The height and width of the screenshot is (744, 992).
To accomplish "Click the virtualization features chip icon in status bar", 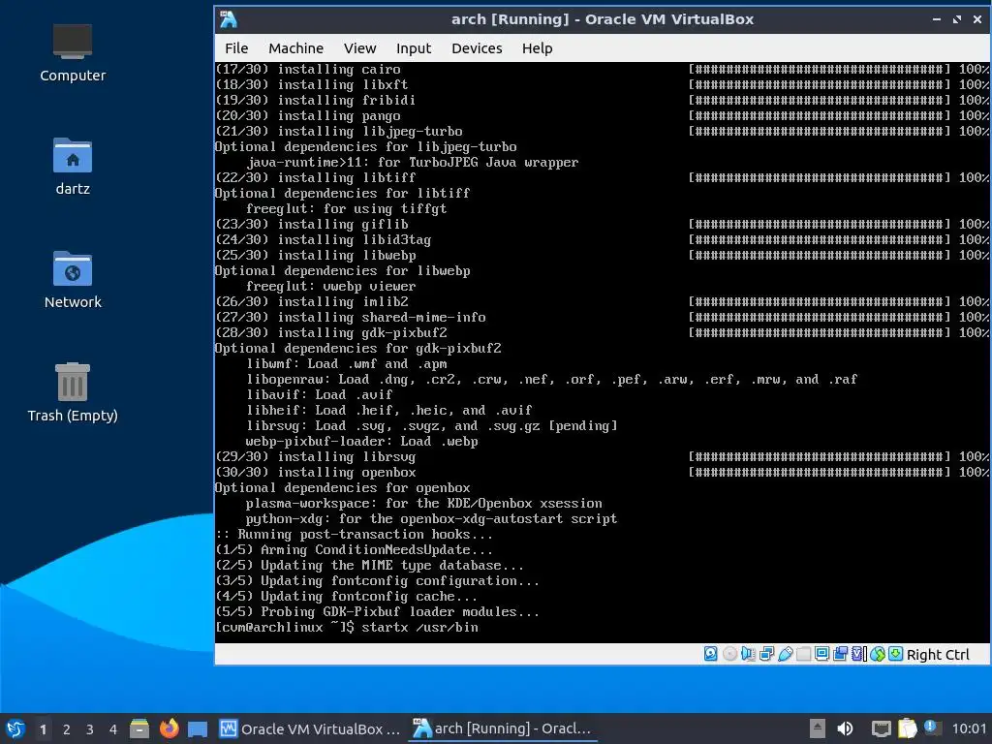I will pyautogui.click(x=858, y=654).
